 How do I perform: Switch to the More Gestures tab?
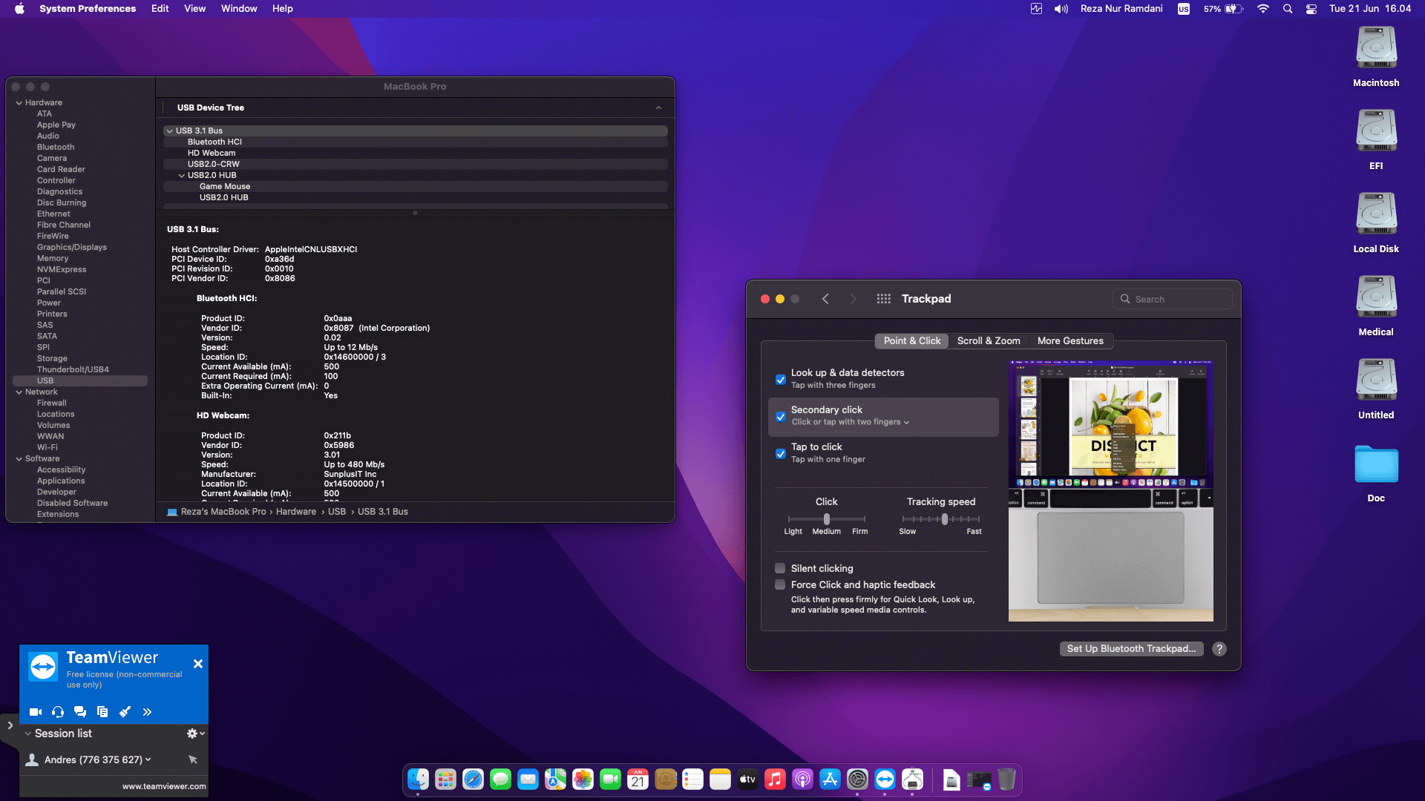coord(1070,341)
